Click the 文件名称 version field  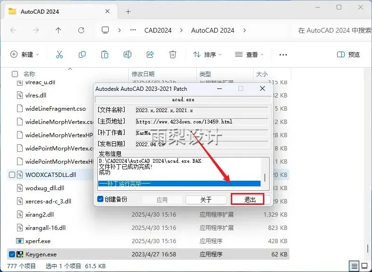202,110
